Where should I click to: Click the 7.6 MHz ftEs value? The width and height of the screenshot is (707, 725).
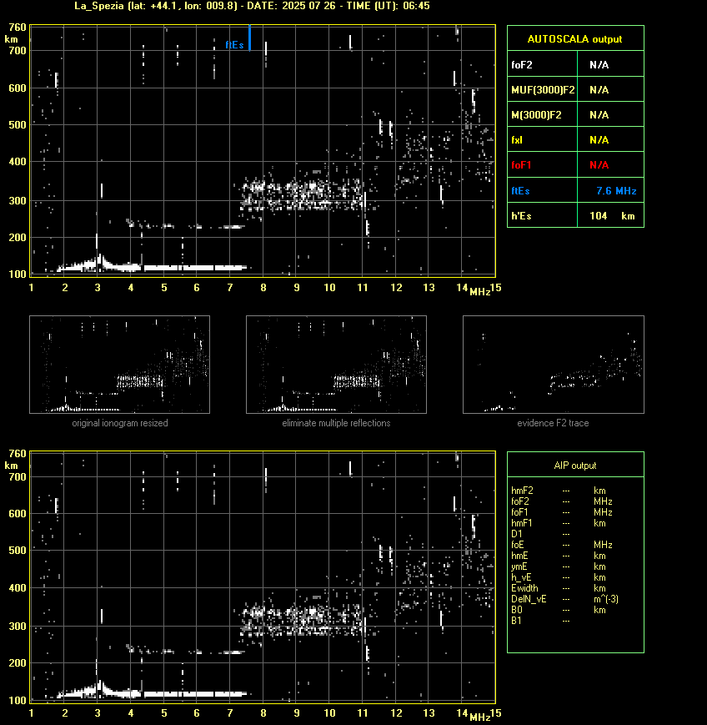click(x=616, y=191)
